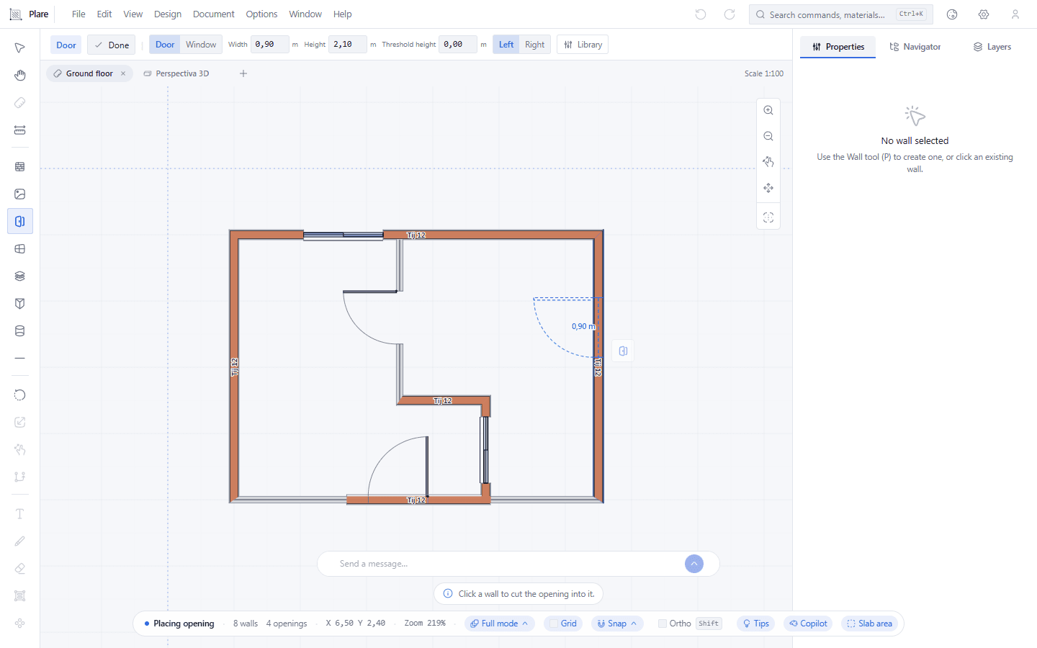Select the arrow pointer tool
The height and width of the screenshot is (648, 1037).
20,48
